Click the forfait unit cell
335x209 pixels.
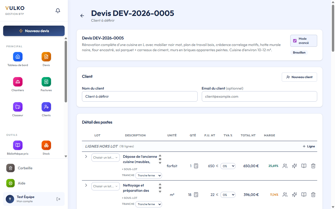tap(172, 166)
